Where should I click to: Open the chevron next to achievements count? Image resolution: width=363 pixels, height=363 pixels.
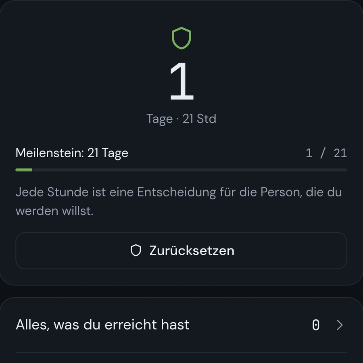(x=340, y=325)
